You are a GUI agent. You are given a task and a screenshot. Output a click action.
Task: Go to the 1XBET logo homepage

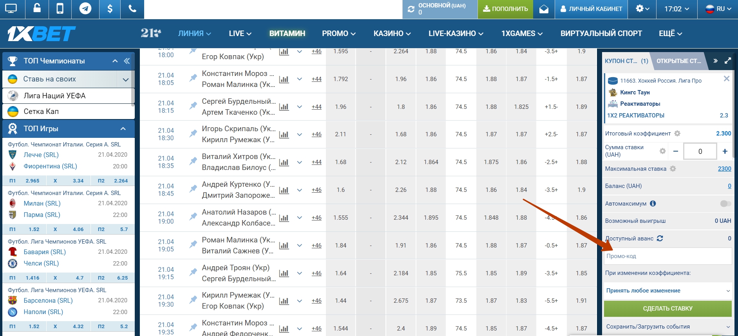[x=42, y=34]
